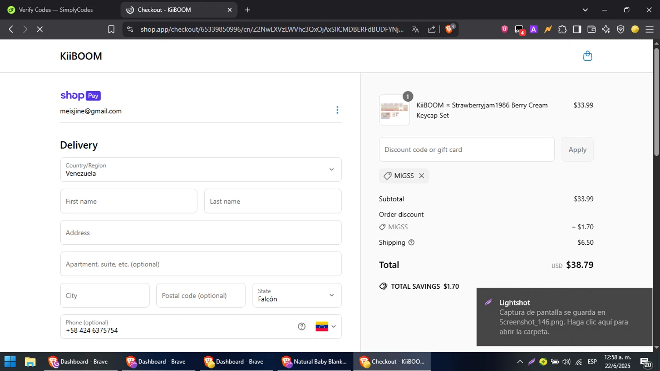Go back to previous page

[11, 29]
